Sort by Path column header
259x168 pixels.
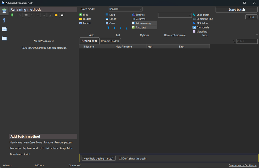[162, 47]
